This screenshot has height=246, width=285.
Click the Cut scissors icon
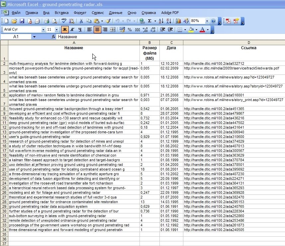tap(81, 21)
